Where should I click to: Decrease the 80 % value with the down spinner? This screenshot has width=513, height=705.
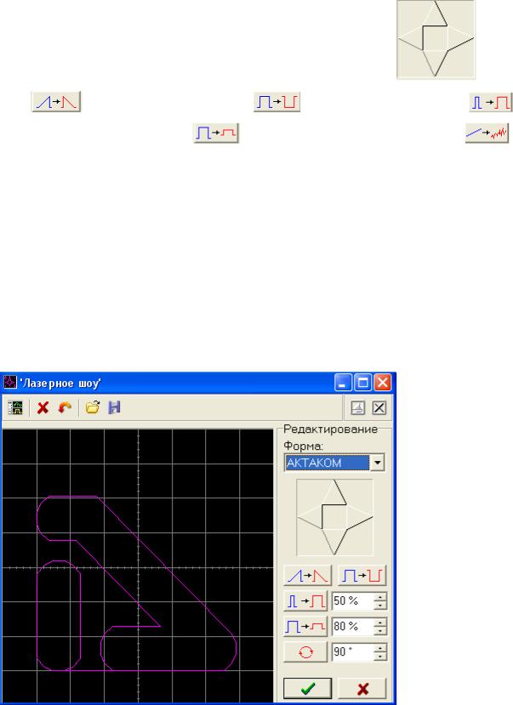380,631
